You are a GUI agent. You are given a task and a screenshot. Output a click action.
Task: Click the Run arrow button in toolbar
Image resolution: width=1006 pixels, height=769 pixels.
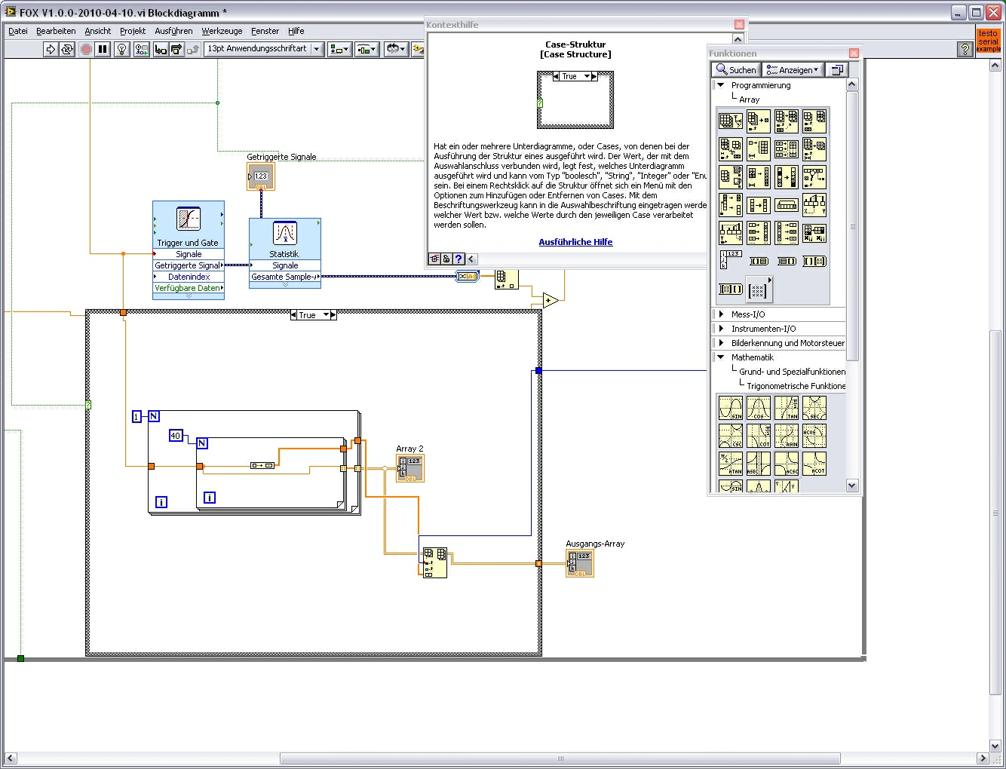pyautogui.click(x=50, y=49)
